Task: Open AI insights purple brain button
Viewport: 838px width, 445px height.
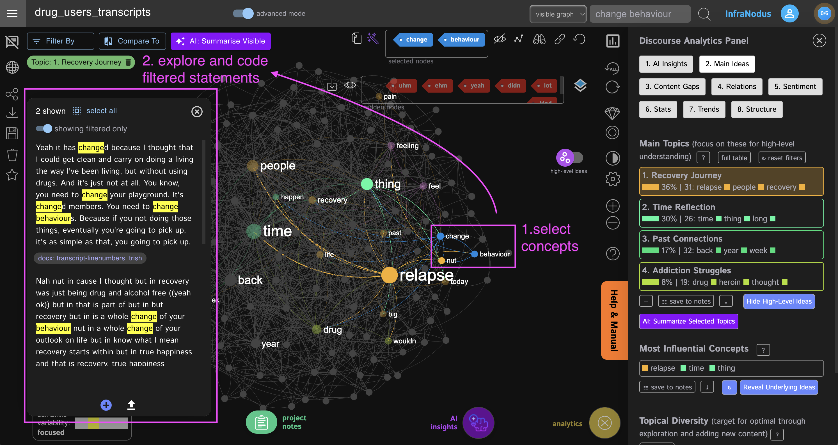Action: point(478,423)
